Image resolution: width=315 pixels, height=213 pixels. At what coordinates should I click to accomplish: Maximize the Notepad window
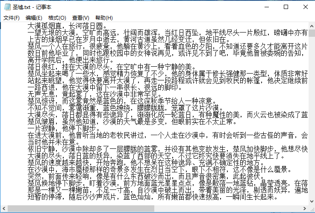click(x=286, y=7)
